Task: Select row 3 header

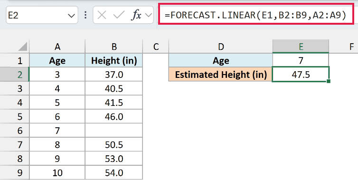Action: [x=15, y=88]
